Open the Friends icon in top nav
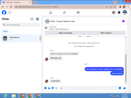 point(64,13)
